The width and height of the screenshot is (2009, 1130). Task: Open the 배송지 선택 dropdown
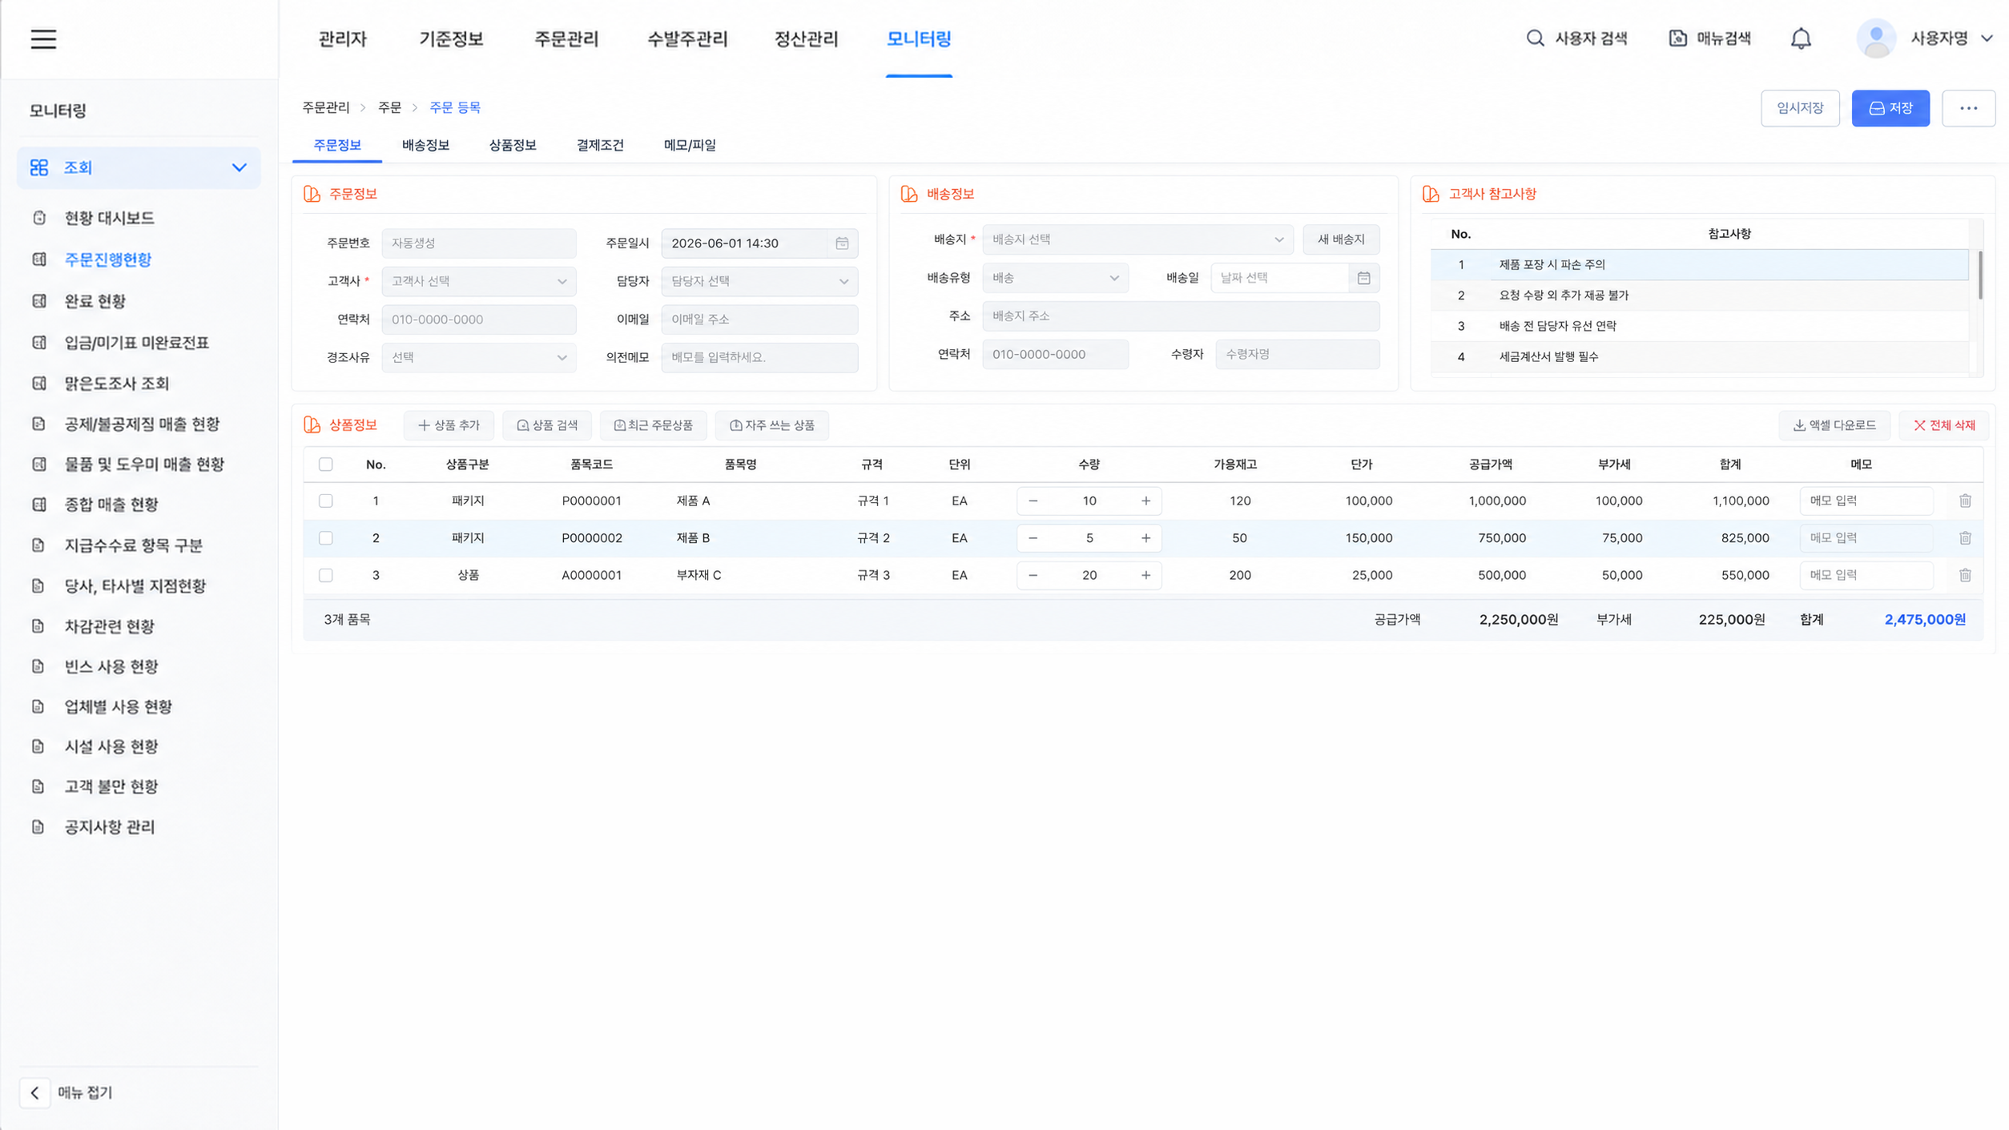(1137, 239)
